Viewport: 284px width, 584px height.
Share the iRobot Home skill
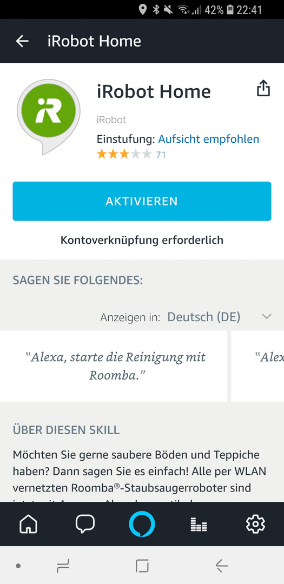click(x=263, y=88)
